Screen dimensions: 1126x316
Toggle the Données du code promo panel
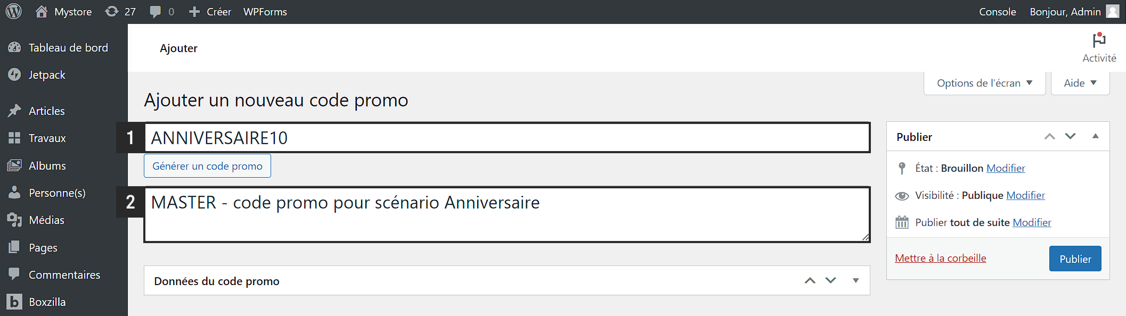(x=855, y=280)
